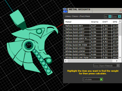
Task: Click DWT value 3.56
Action: [x=105, y=58]
